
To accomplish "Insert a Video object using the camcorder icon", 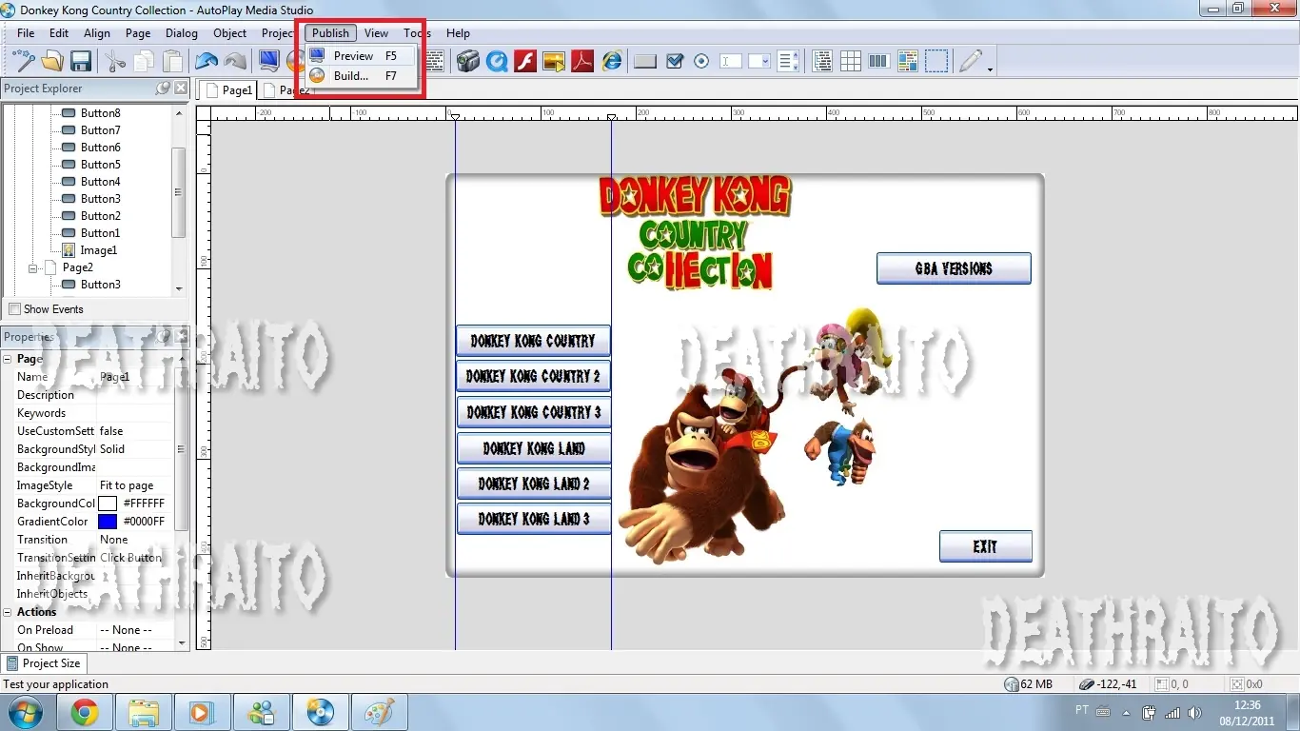I will pyautogui.click(x=467, y=62).
